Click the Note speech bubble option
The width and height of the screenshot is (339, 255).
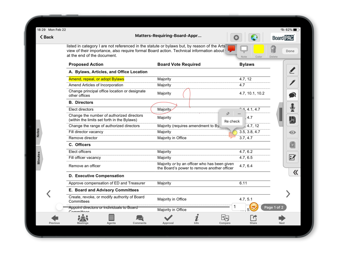tap(244, 51)
